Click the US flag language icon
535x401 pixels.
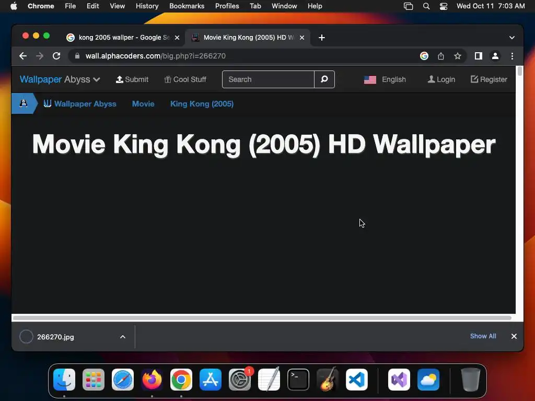tap(370, 80)
